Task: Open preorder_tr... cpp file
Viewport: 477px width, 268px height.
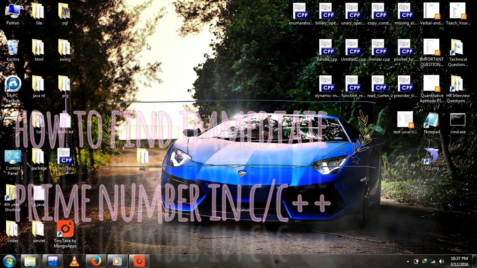Action: pyautogui.click(x=405, y=86)
